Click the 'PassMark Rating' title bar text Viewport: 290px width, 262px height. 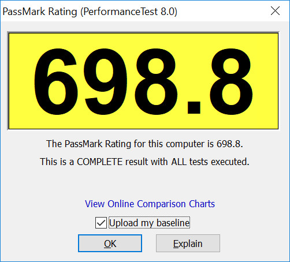click(x=40, y=12)
